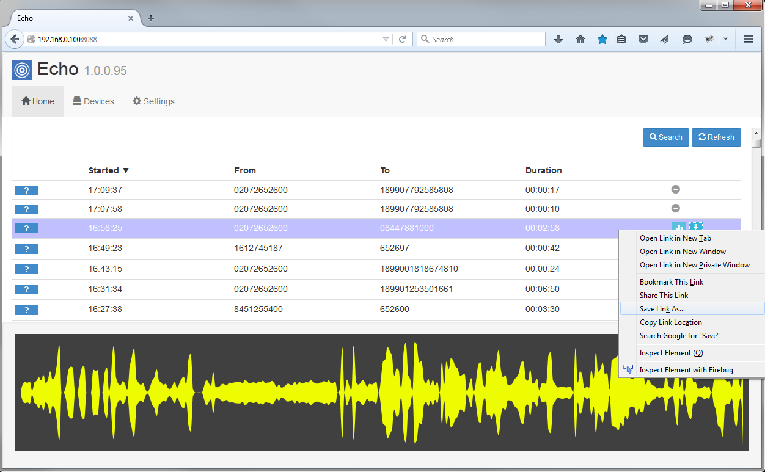Select the 08447881000 destination number
The height and width of the screenshot is (472, 765).
[x=407, y=228]
